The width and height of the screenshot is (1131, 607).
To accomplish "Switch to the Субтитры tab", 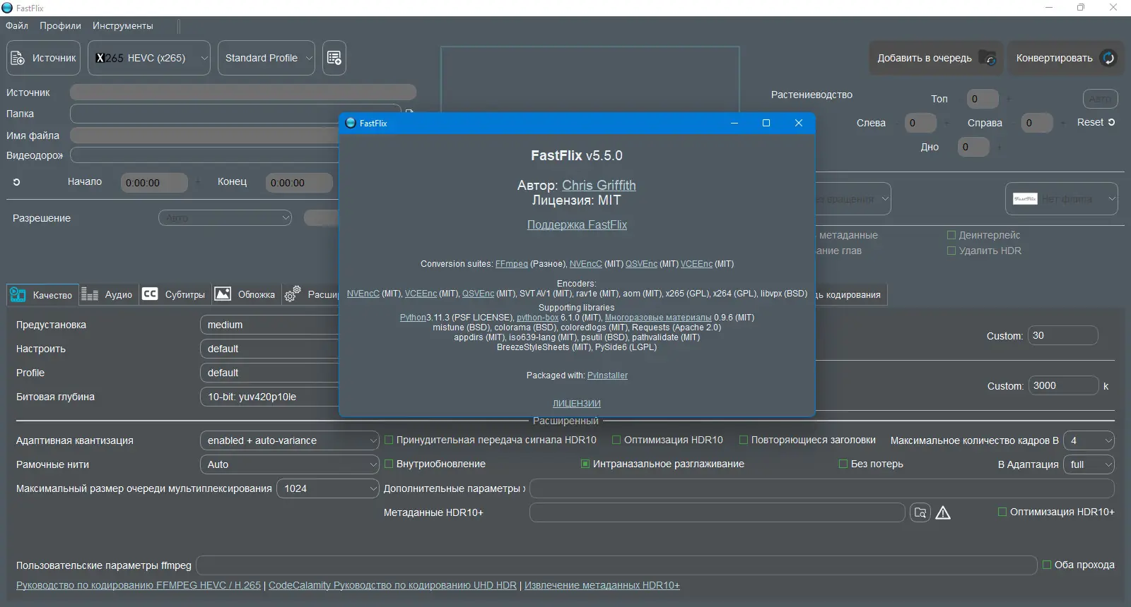I will pyautogui.click(x=174, y=294).
